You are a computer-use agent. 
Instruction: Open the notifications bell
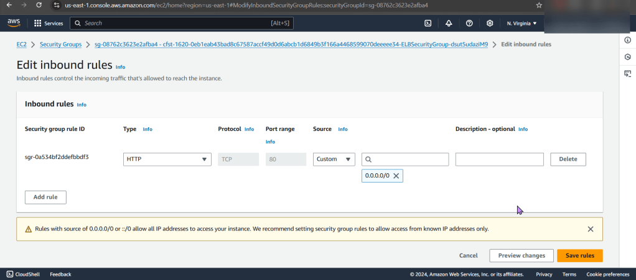pos(449,23)
